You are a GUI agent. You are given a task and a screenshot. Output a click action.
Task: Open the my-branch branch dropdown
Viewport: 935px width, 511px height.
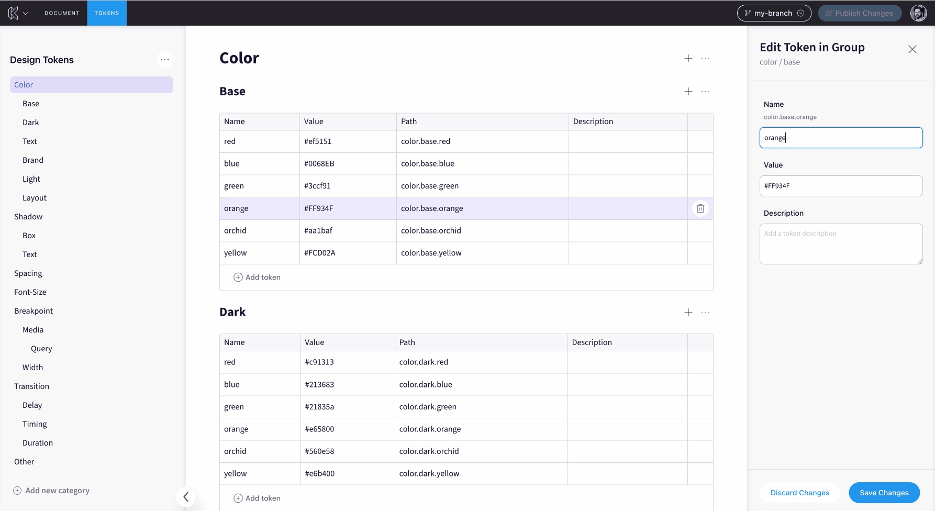click(x=774, y=13)
